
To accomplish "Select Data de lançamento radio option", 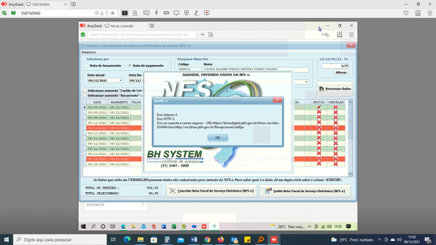I will (x=87, y=66).
